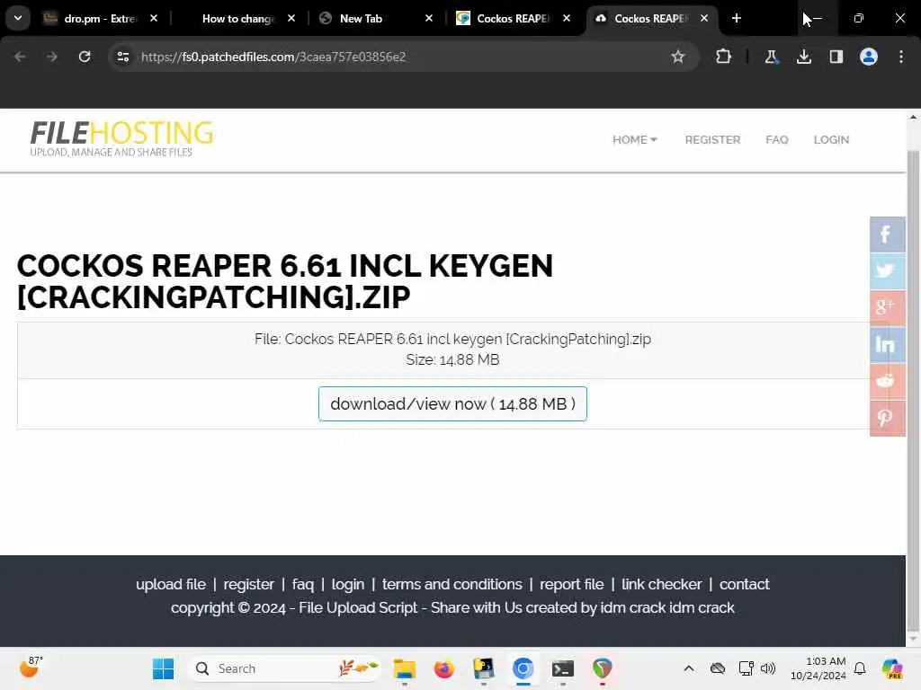Open notifications bell in taskbar
Screen dimensions: 921x690
click(x=860, y=668)
